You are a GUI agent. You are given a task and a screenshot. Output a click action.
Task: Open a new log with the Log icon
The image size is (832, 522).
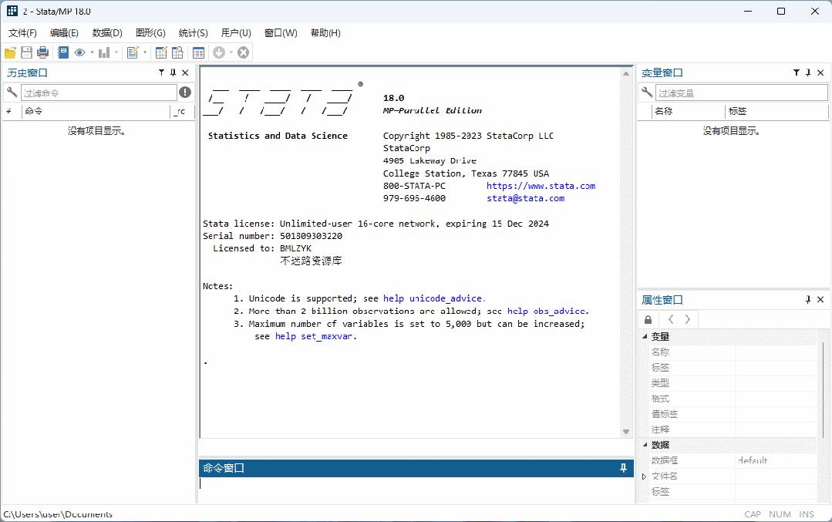click(x=62, y=52)
